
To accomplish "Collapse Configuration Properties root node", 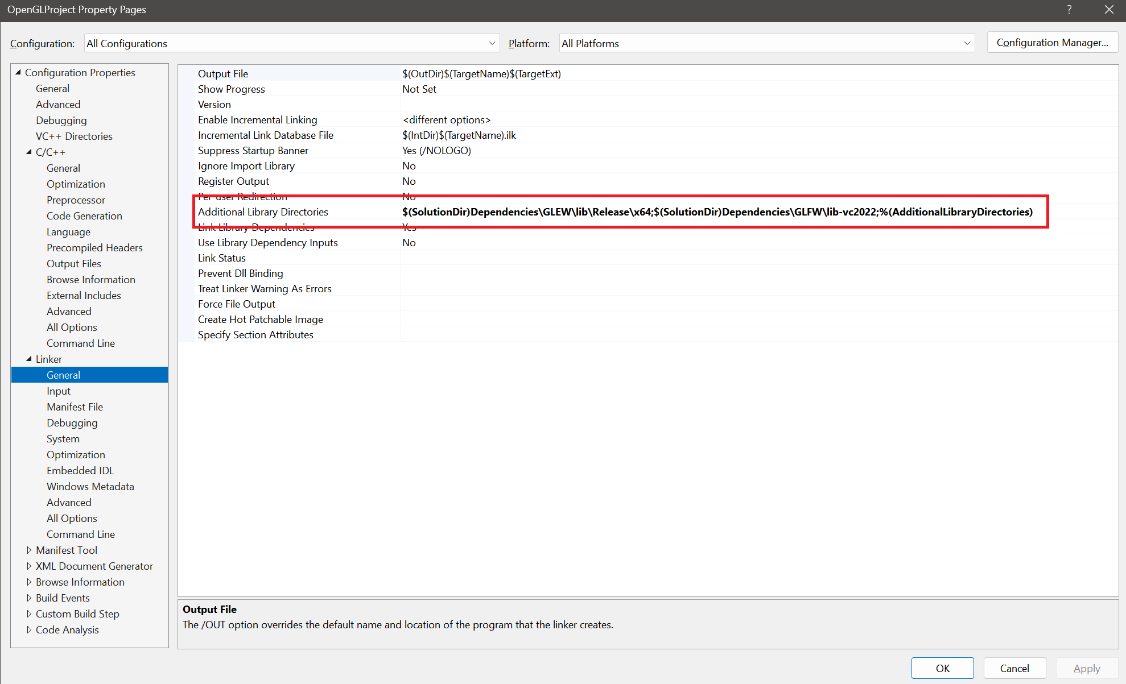I will (18, 72).
